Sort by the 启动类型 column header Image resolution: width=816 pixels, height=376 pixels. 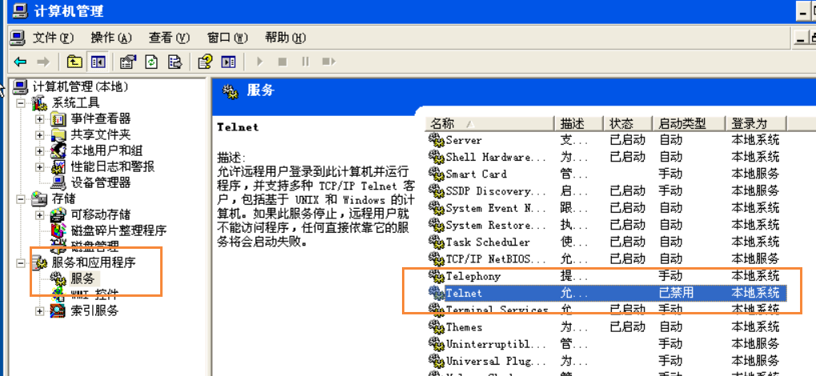(x=689, y=124)
